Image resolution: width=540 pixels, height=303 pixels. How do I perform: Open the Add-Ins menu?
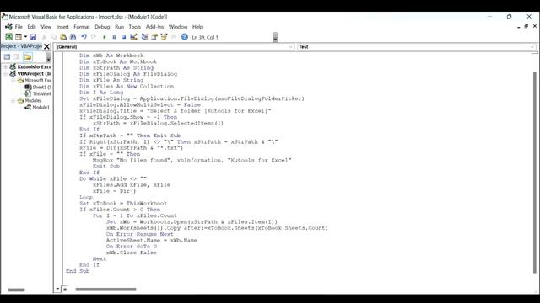[x=154, y=27]
